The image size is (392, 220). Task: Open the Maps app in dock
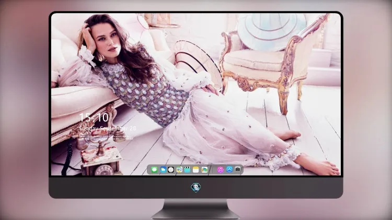click(x=179, y=169)
